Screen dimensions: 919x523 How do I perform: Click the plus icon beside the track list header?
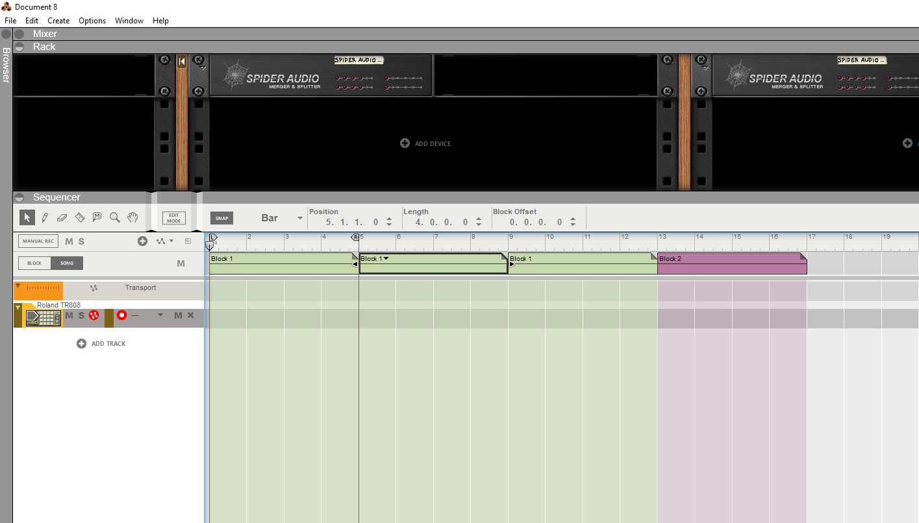[x=142, y=241]
